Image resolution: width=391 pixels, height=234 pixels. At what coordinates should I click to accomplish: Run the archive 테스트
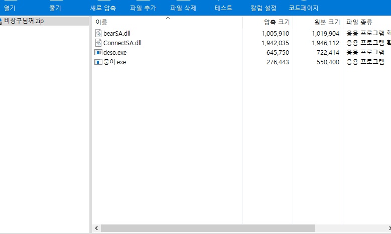click(x=223, y=8)
